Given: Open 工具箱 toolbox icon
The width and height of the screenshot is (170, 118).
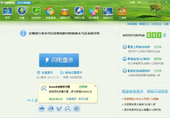Looking at the screenshot, I should click(x=122, y=11).
